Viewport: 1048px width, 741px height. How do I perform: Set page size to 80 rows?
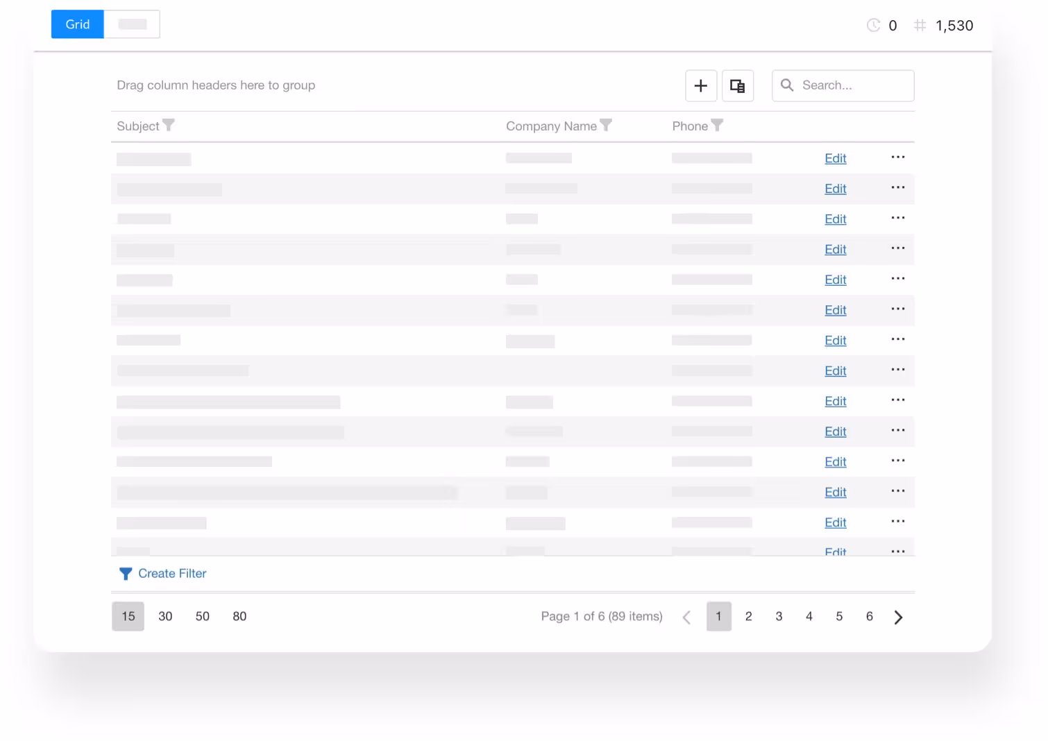point(239,616)
